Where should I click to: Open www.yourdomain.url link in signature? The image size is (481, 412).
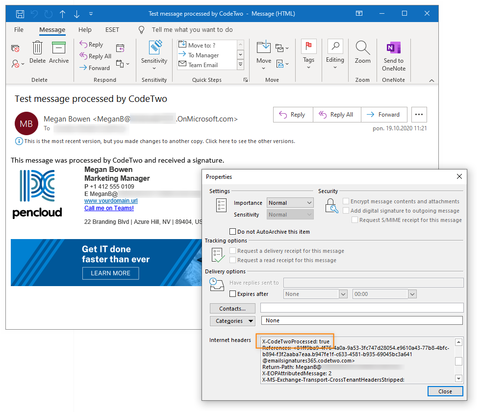(x=111, y=201)
